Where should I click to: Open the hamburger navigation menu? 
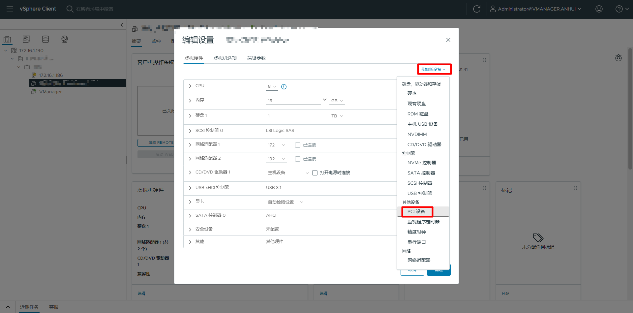(x=10, y=9)
